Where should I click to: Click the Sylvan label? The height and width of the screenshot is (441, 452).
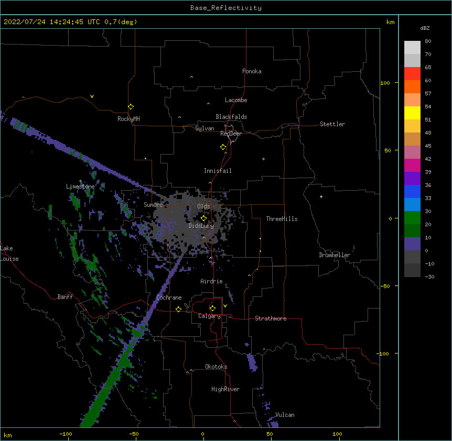[x=205, y=128]
